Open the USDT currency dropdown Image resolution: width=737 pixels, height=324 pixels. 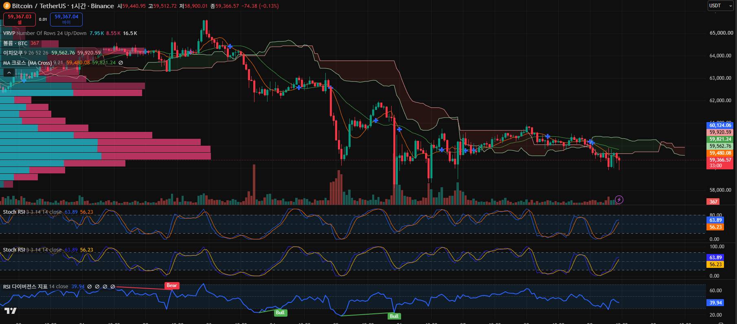720,6
